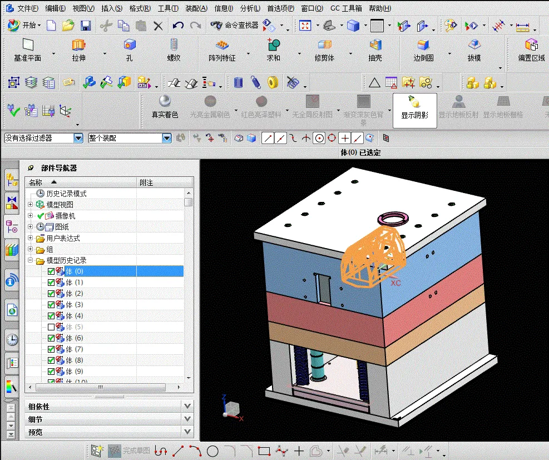Uncheck the 体 (2) checkbox
549x460 pixels.
51,294
